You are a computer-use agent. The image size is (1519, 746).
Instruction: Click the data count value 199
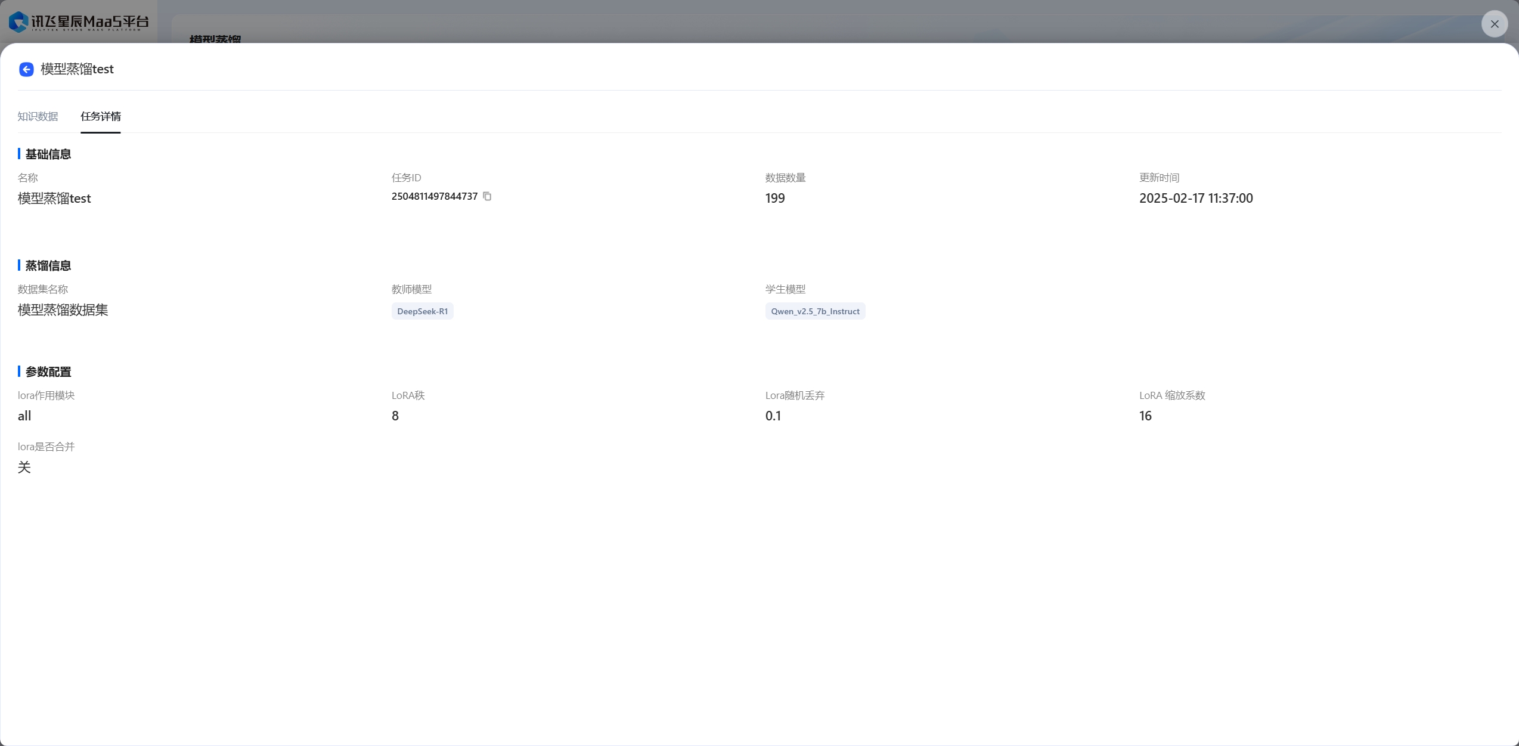[775, 198]
